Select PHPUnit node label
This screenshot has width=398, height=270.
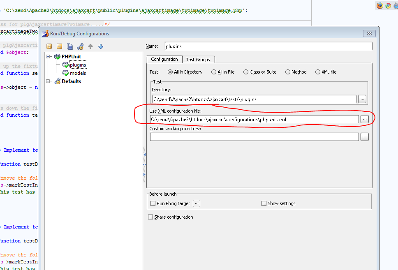pos(71,57)
